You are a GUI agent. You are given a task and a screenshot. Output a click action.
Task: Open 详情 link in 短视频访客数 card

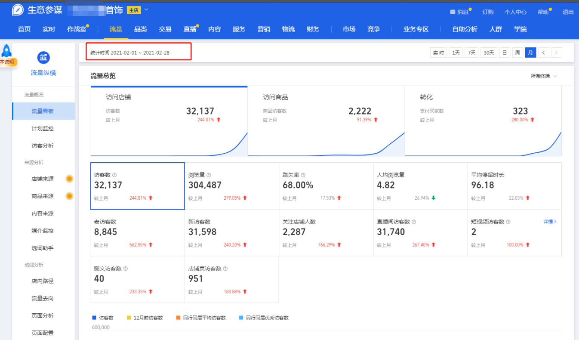[550, 222]
